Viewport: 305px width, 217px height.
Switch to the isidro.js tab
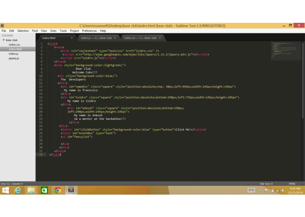point(98,38)
